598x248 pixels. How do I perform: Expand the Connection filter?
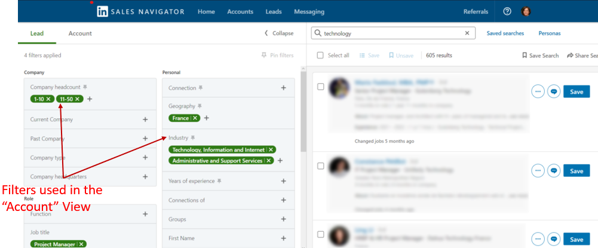pos(283,88)
